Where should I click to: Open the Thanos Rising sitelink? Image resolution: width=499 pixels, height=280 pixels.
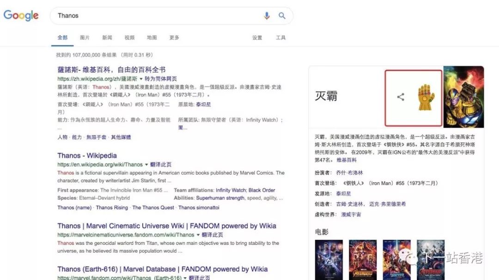click(112, 208)
